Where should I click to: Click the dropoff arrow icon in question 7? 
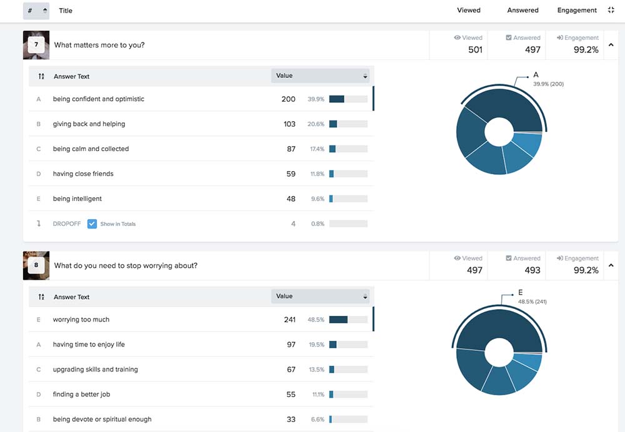coord(39,223)
